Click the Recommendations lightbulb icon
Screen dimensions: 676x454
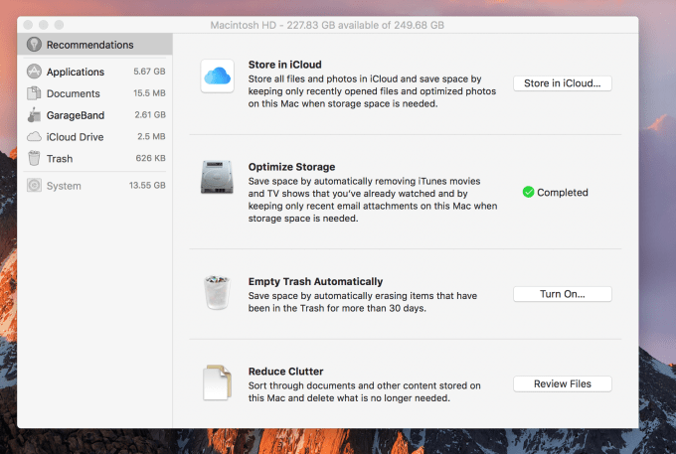pyautogui.click(x=34, y=45)
